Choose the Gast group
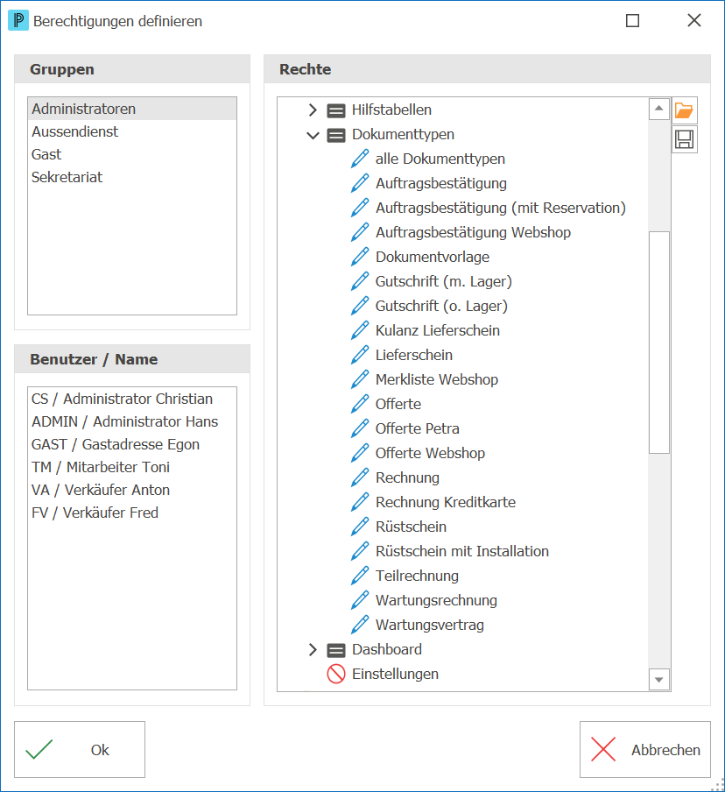Viewport: 725px width, 792px height. tap(132, 154)
